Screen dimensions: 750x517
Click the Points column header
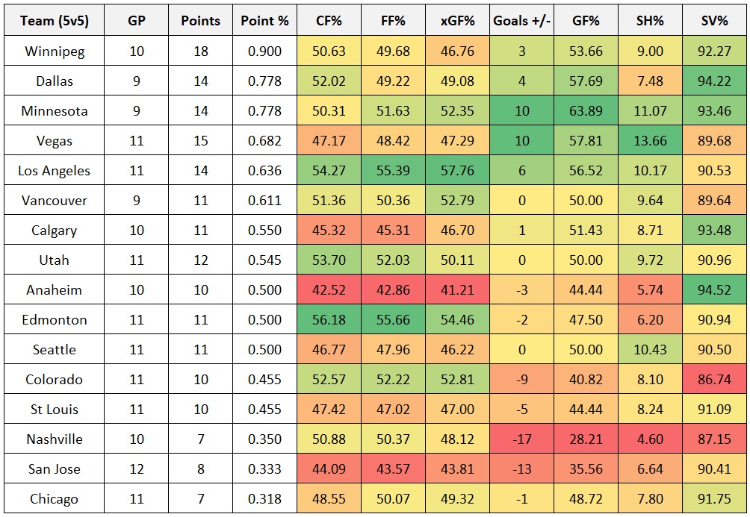[x=200, y=21]
